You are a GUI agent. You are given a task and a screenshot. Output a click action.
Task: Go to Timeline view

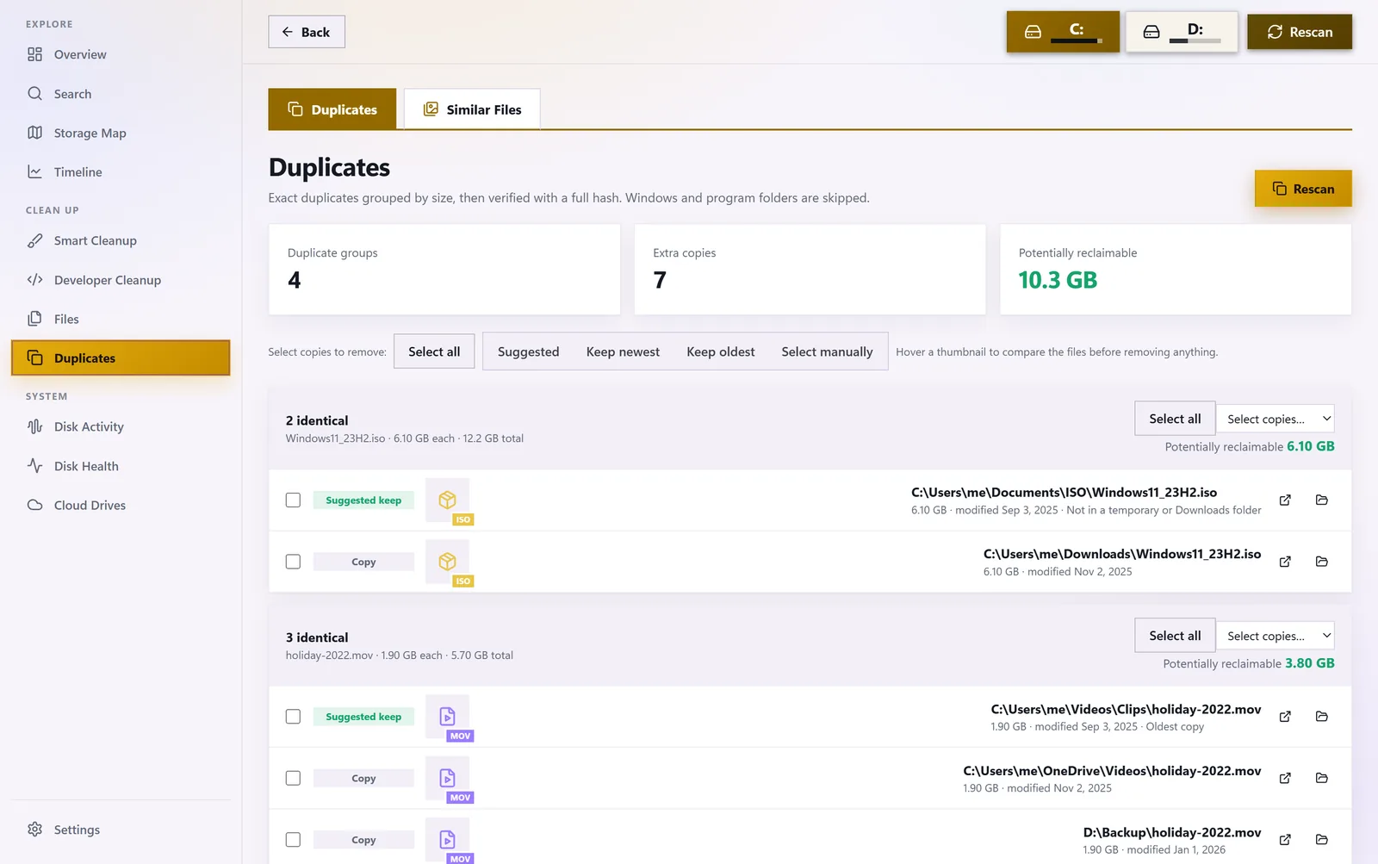[121, 172]
